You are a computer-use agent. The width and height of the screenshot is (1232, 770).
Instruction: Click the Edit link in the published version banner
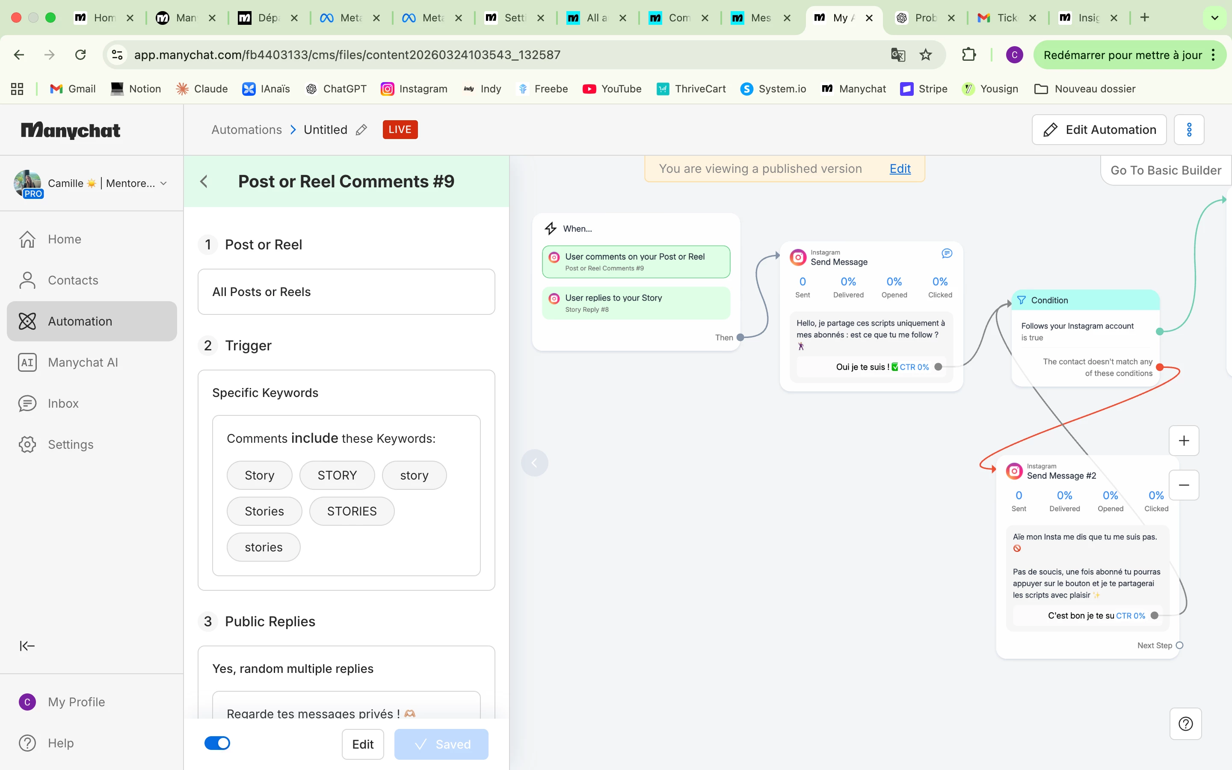[900, 169]
